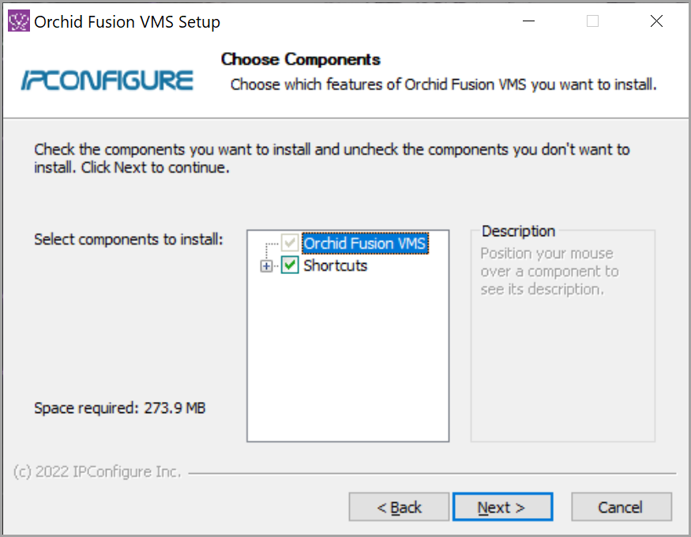Click the Description panel placeholder text
Image resolution: width=691 pixels, height=537 pixels.
pyautogui.click(x=550, y=272)
